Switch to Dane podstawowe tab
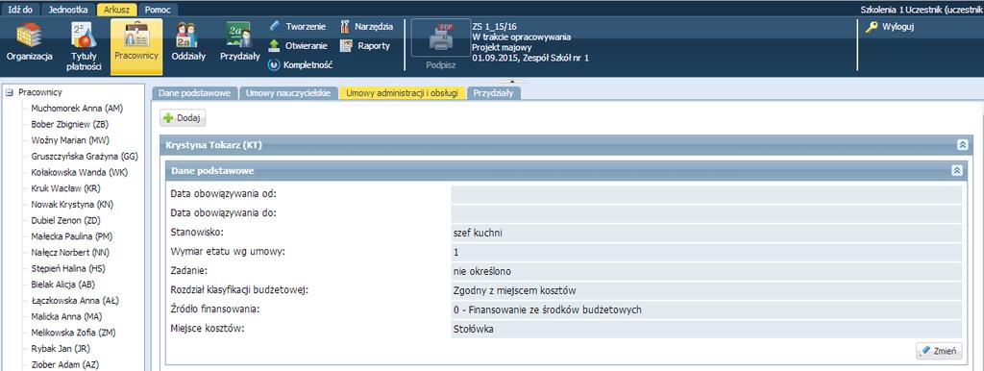Image resolution: width=984 pixels, height=371 pixels. 195,93
